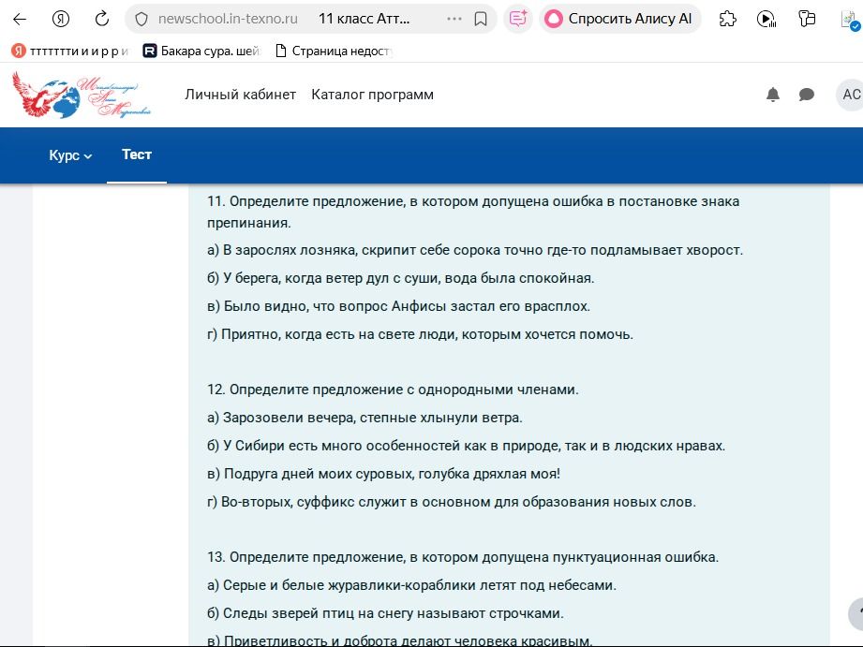The width and height of the screenshot is (863, 647).
Task: Open the Страница недоступна bookmark
Action: point(334,51)
